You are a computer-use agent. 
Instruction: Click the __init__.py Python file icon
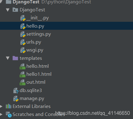coord(23,18)
